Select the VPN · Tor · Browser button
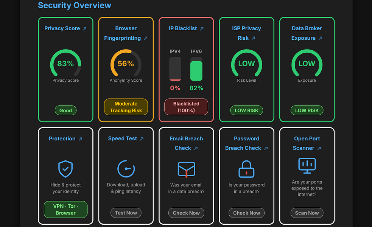Viewport: 372px width, 227px height. point(65,210)
